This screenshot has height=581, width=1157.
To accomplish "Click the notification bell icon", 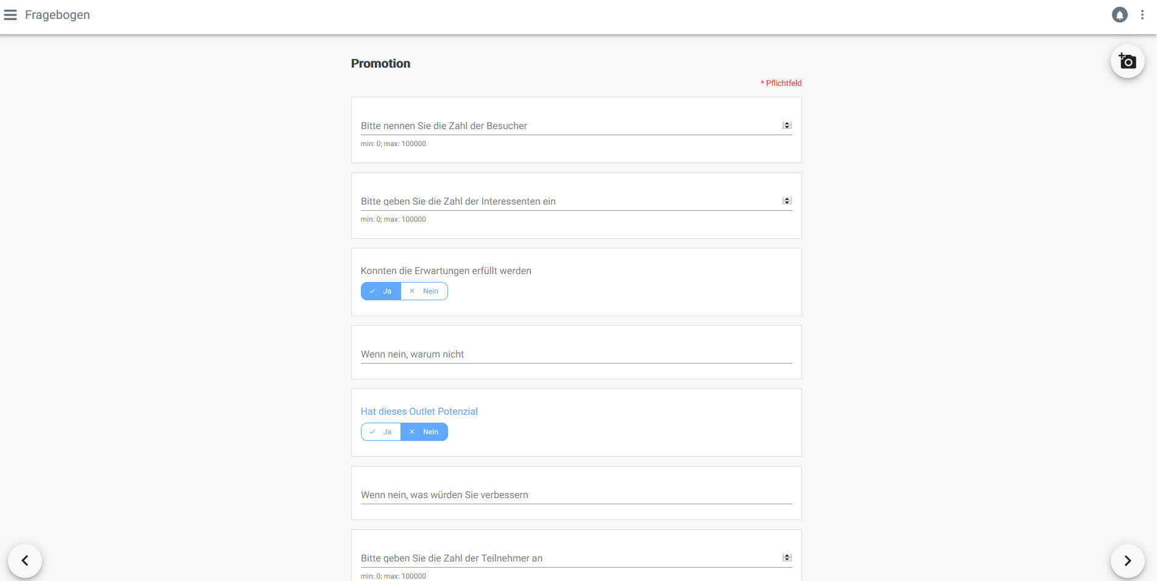I will (1119, 15).
